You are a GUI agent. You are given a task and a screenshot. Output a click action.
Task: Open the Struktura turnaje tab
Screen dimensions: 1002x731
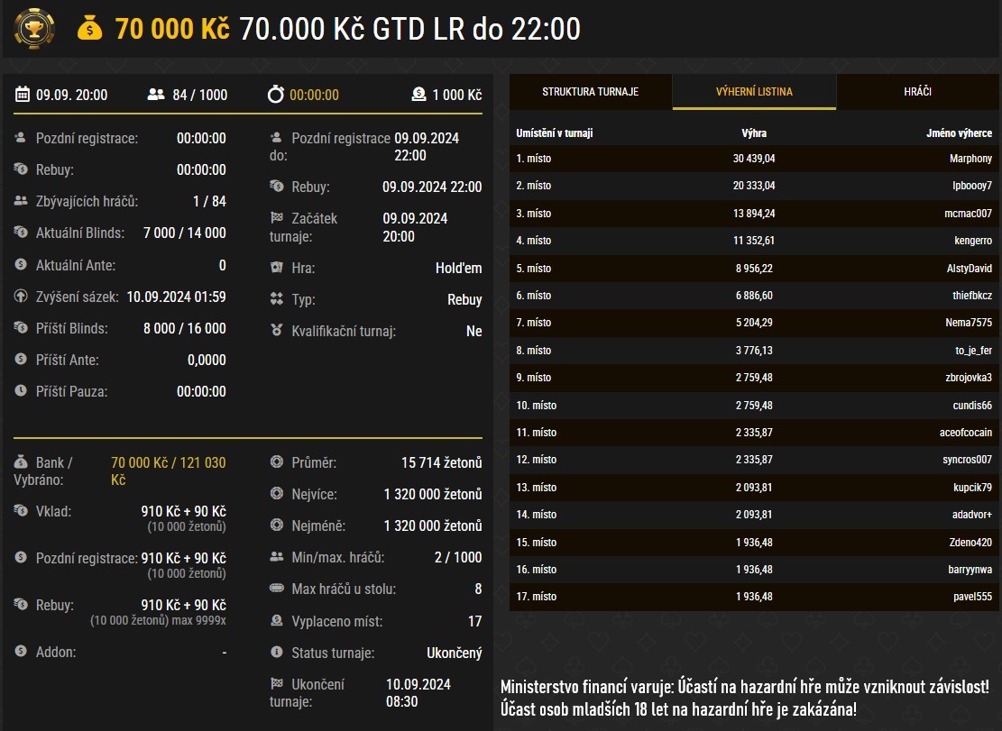point(591,91)
